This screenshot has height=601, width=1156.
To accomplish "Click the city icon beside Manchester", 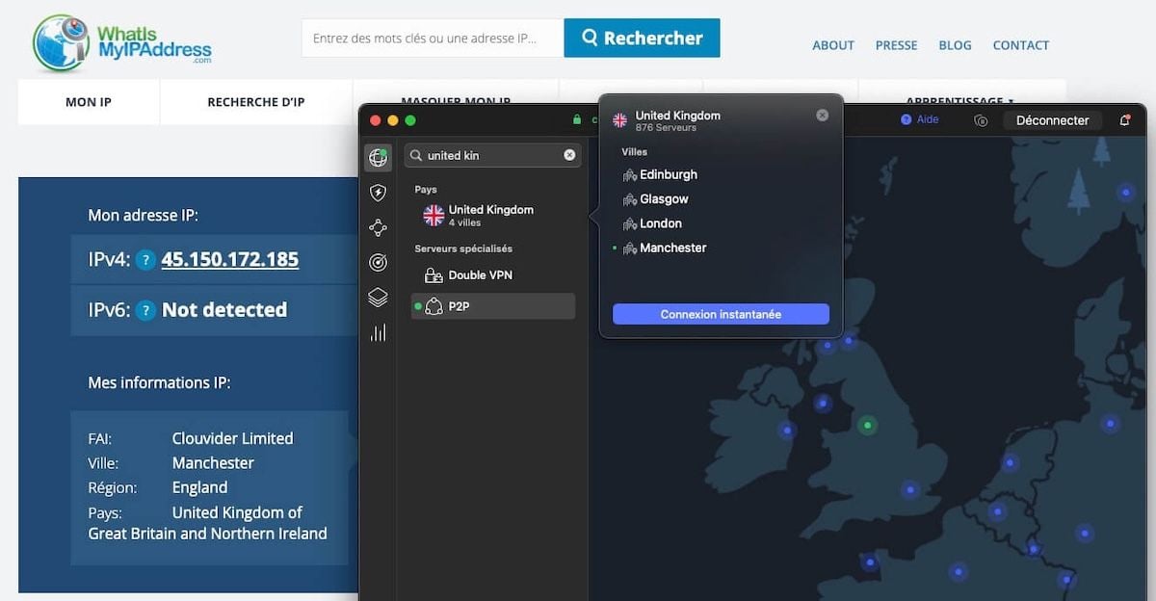I will [x=630, y=248].
